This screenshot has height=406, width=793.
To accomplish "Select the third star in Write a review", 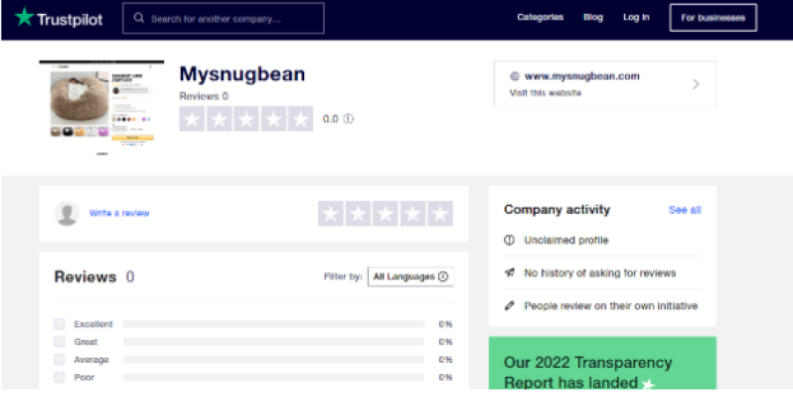I will pyautogui.click(x=385, y=213).
